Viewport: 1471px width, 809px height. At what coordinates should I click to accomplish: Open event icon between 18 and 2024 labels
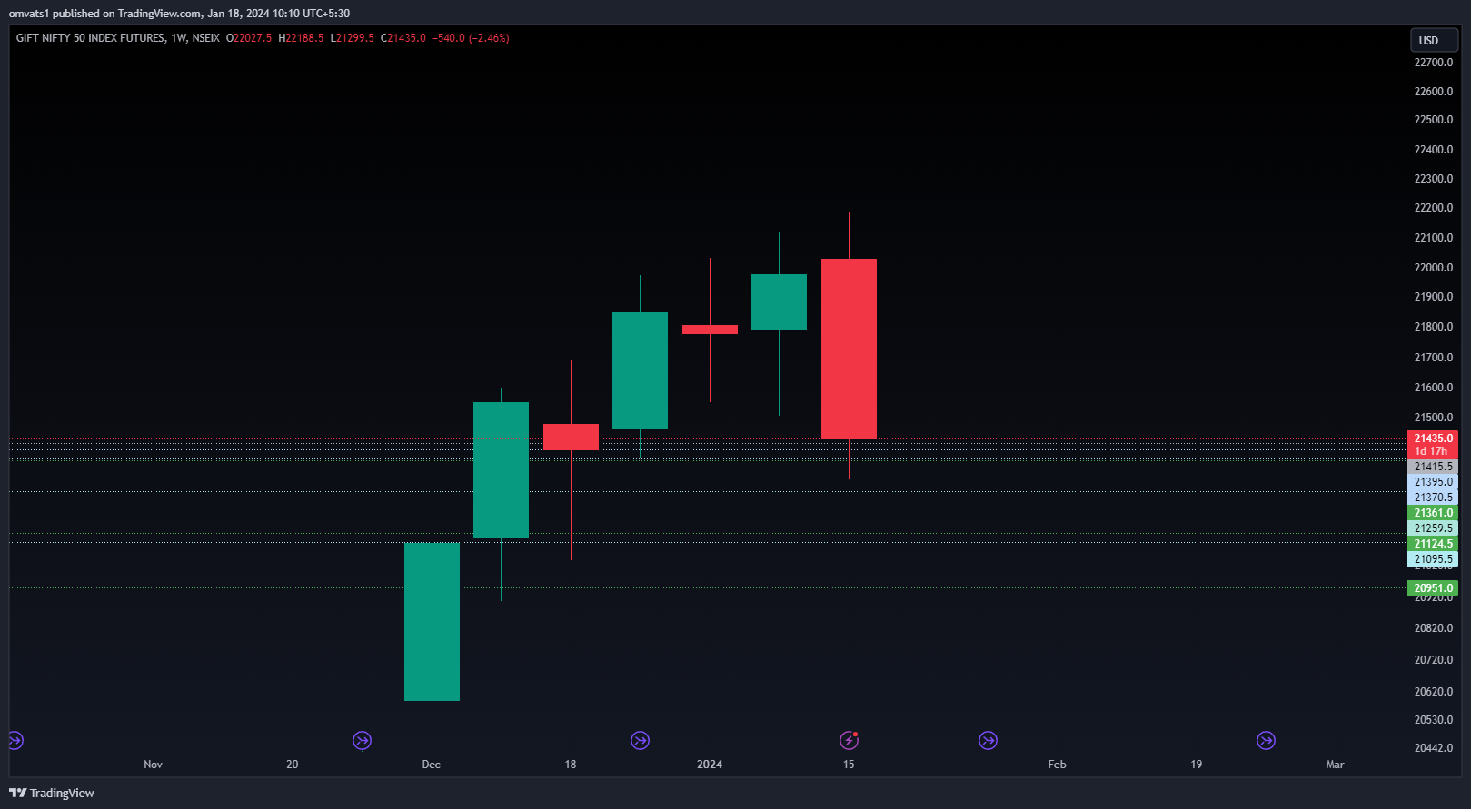[x=640, y=741]
